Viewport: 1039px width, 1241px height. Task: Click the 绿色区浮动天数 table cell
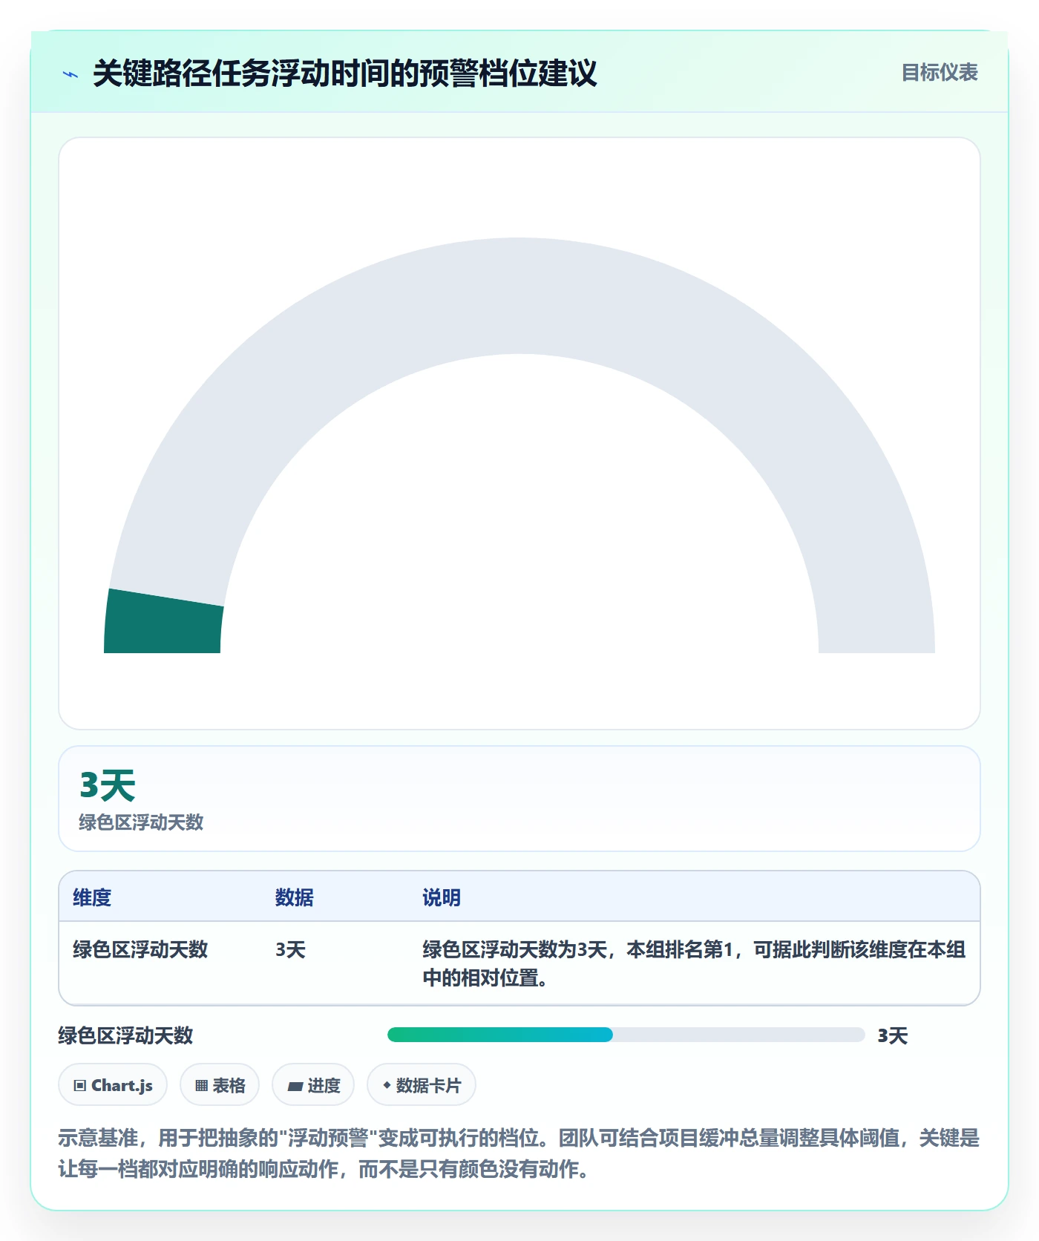(140, 949)
